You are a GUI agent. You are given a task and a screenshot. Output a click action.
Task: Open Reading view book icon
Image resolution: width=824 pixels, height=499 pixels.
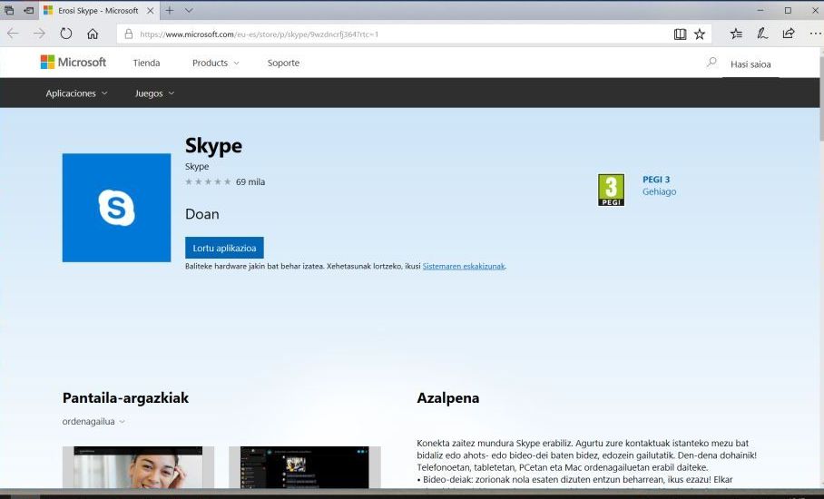click(680, 34)
